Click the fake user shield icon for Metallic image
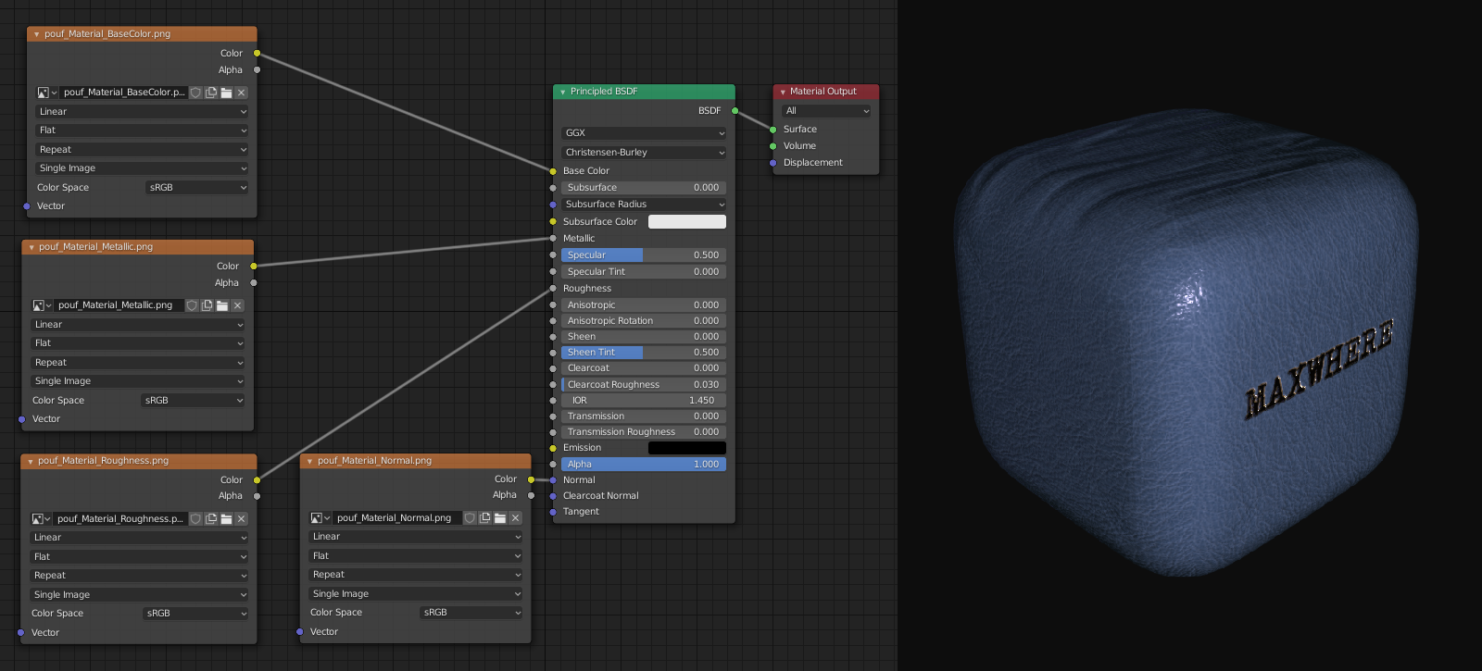The image size is (1482, 671). (x=192, y=305)
